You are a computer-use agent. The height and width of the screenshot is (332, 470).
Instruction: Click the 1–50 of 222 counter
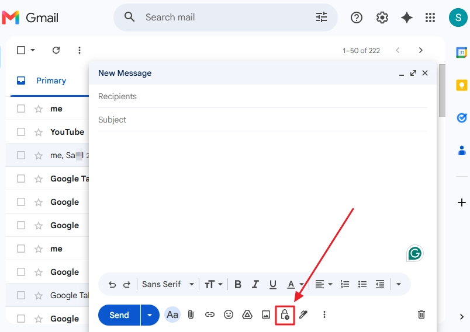pyautogui.click(x=361, y=51)
